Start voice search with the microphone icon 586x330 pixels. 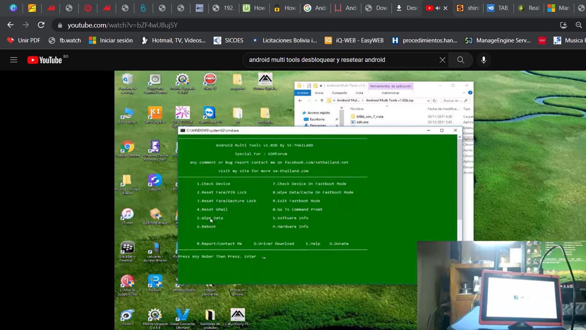point(483,60)
